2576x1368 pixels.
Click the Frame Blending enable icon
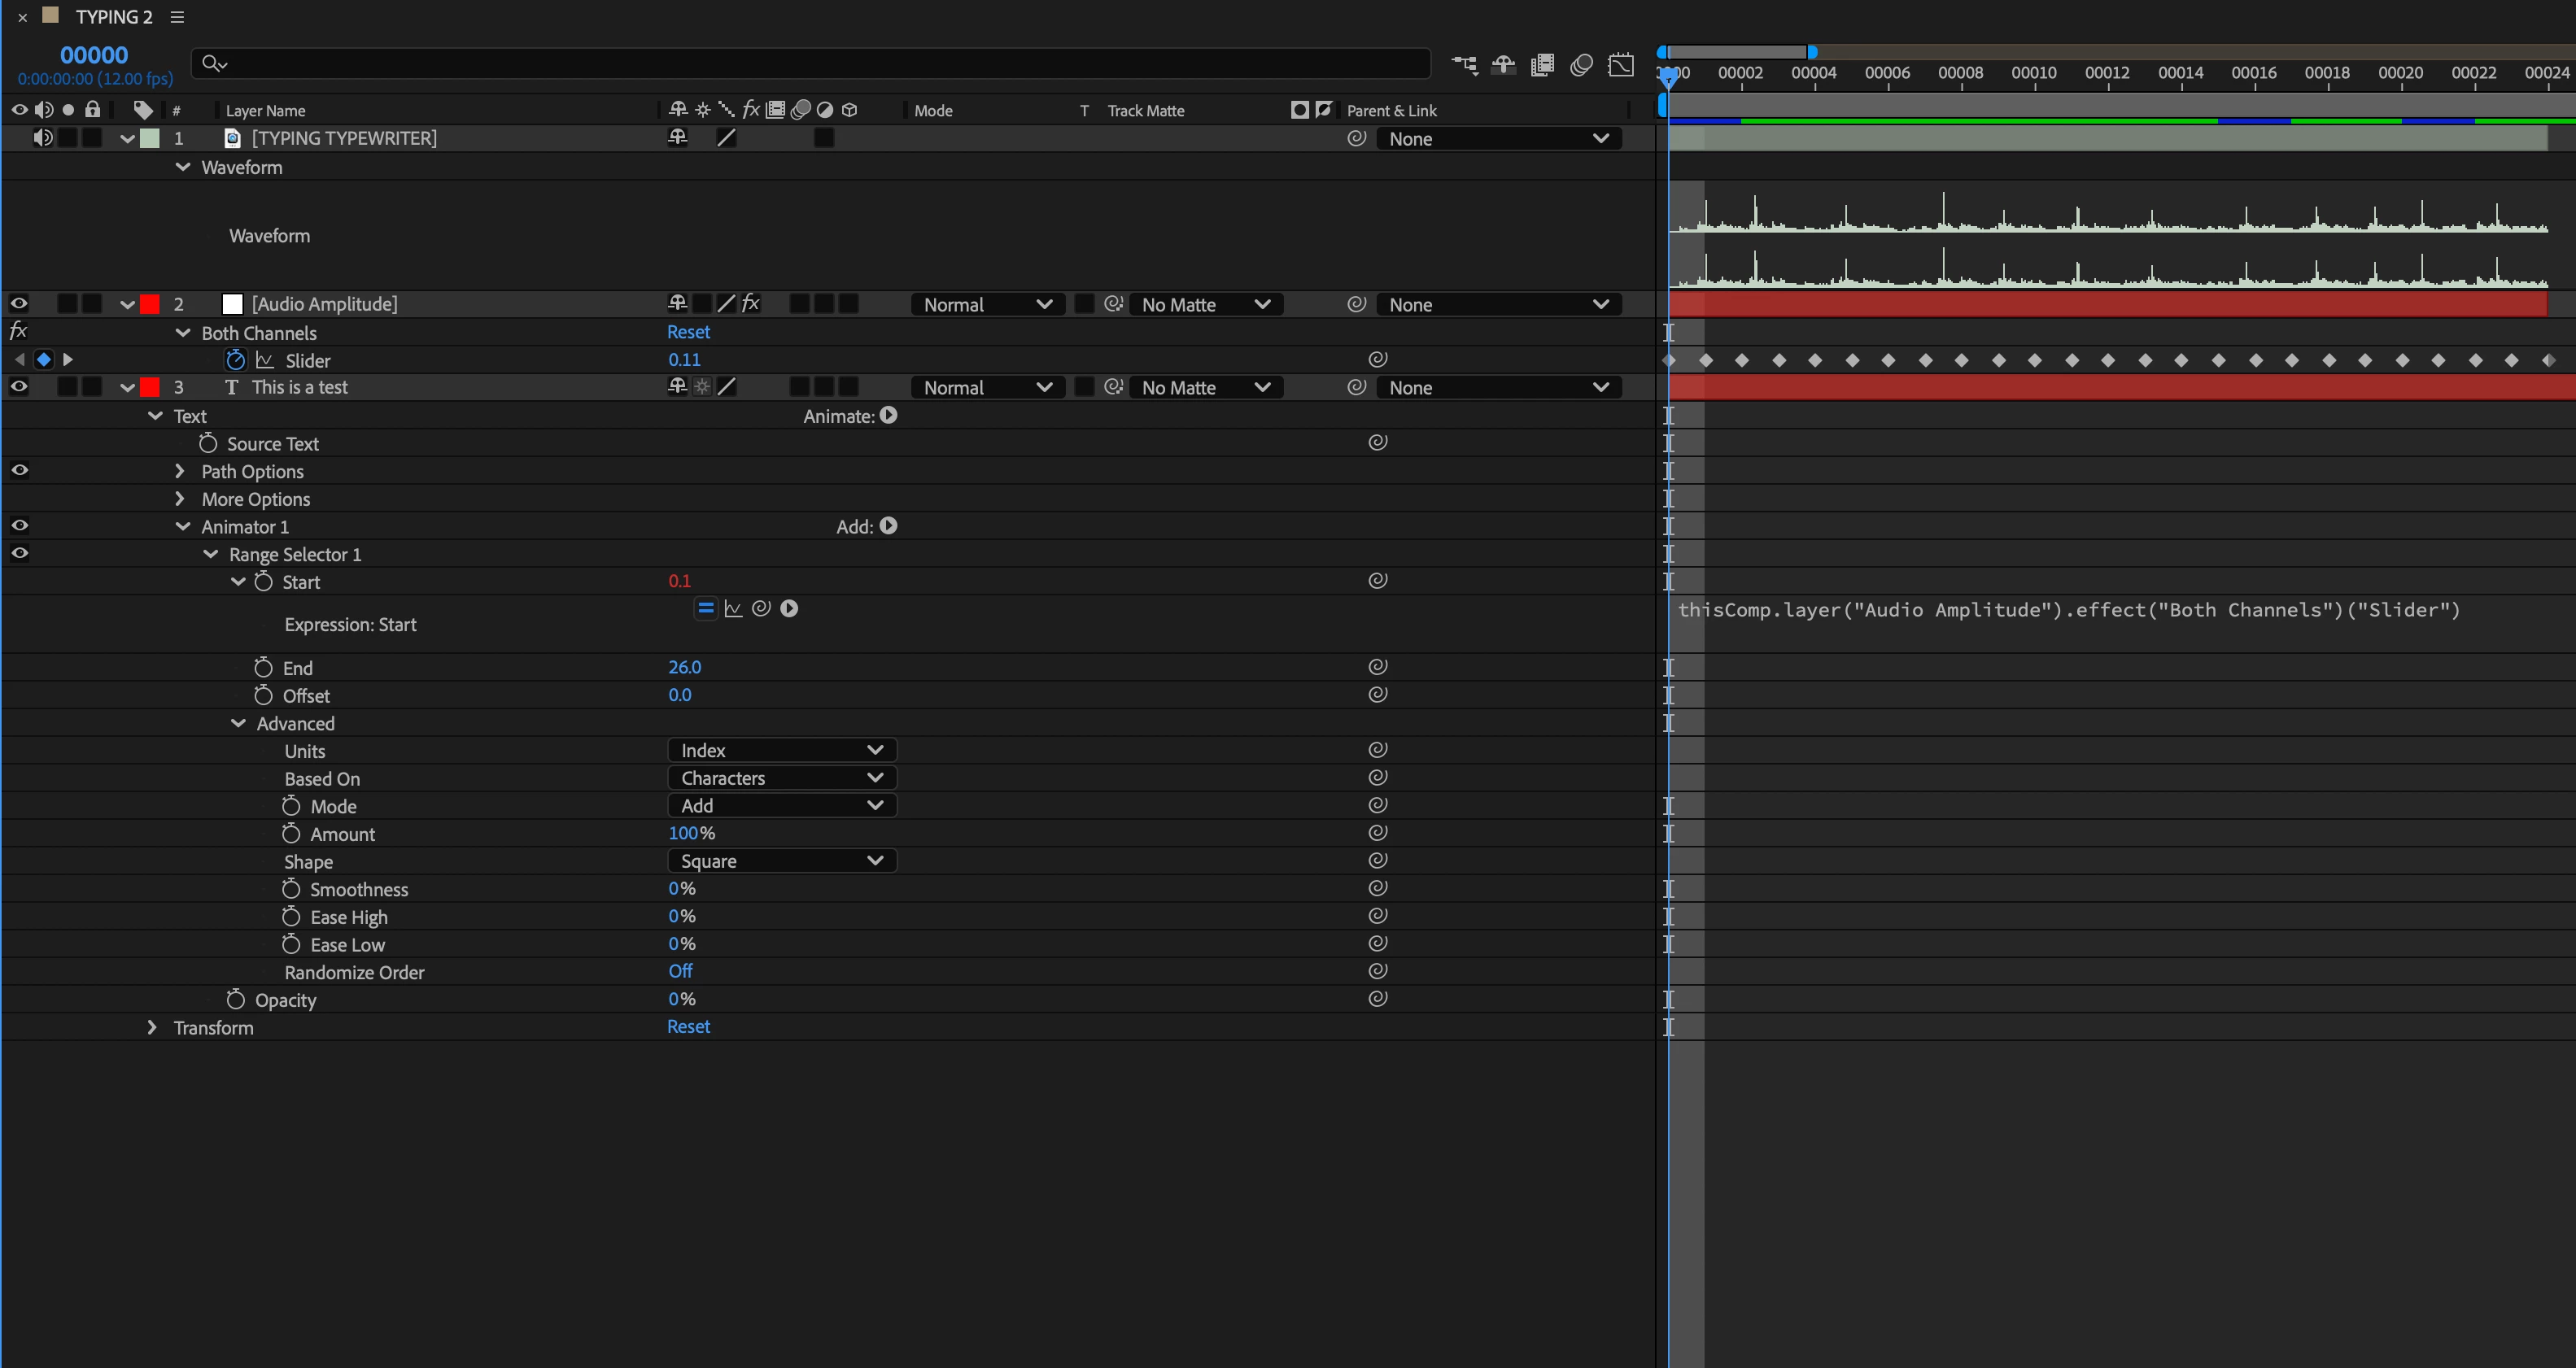[x=1542, y=66]
